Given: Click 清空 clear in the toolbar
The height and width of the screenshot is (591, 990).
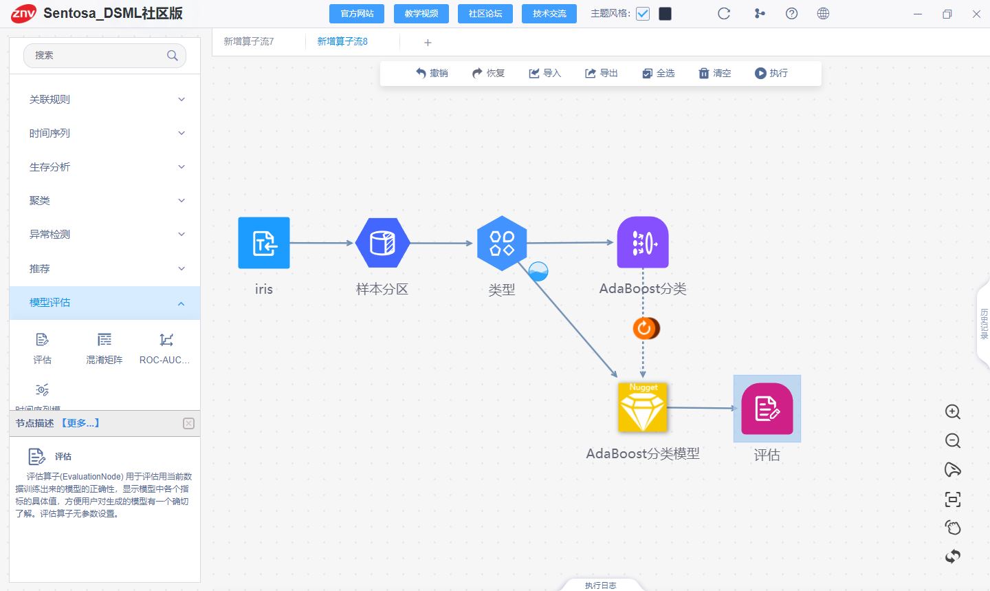Looking at the screenshot, I should [714, 73].
